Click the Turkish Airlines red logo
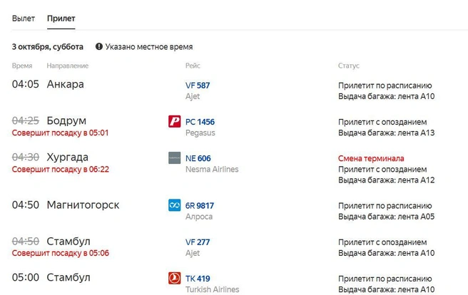Image resolution: width=468 pixels, height=295 pixels. coord(174,278)
